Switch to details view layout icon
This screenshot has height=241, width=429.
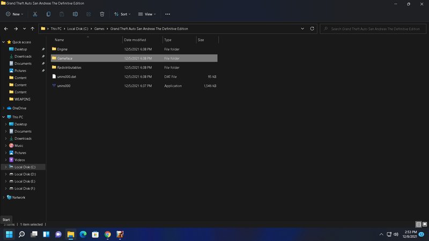[419, 224]
